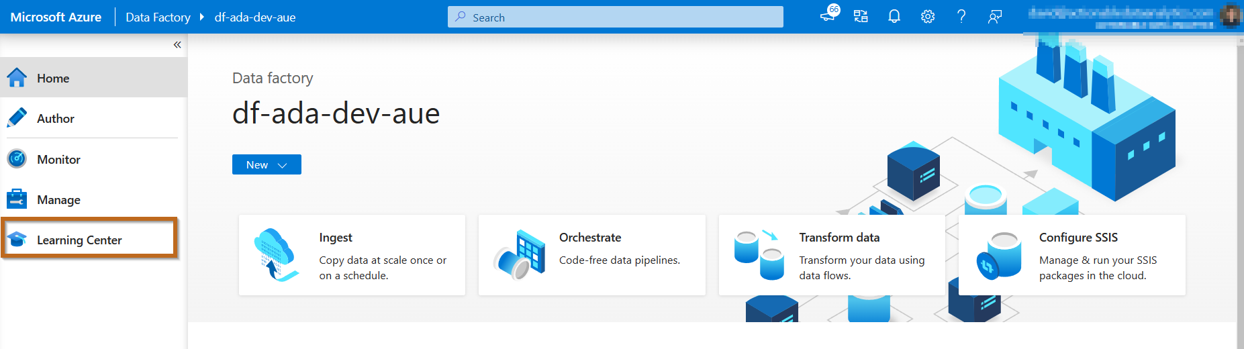Focus the Search input field
The image size is (1244, 349).
(616, 17)
